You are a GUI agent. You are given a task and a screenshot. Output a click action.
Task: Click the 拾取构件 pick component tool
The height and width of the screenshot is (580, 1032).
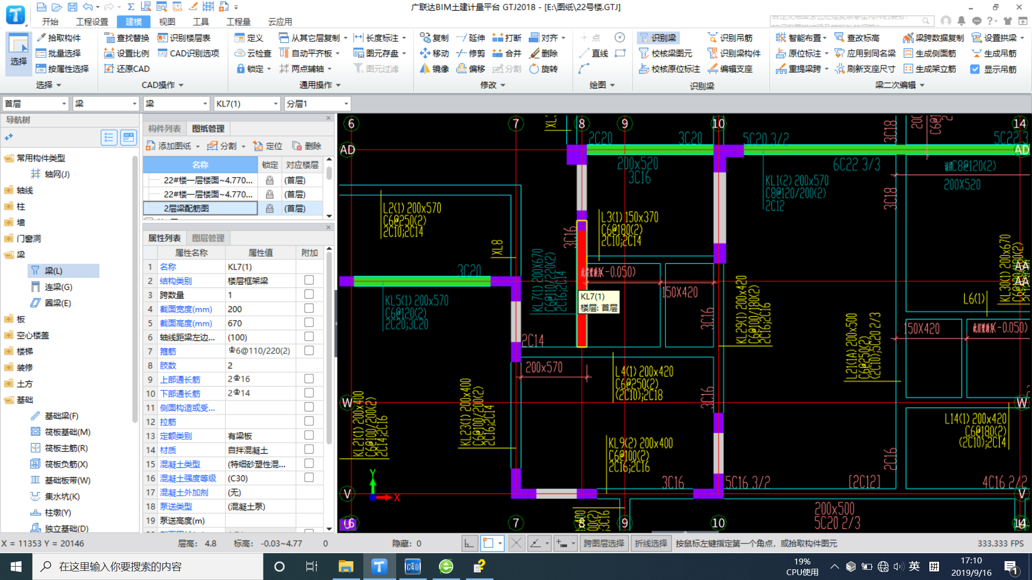click(x=58, y=38)
